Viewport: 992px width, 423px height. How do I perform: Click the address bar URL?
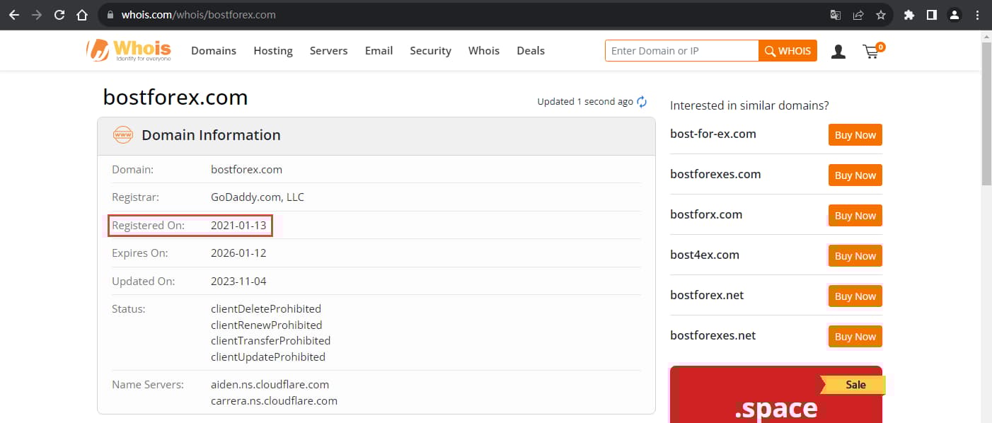click(x=198, y=14)
